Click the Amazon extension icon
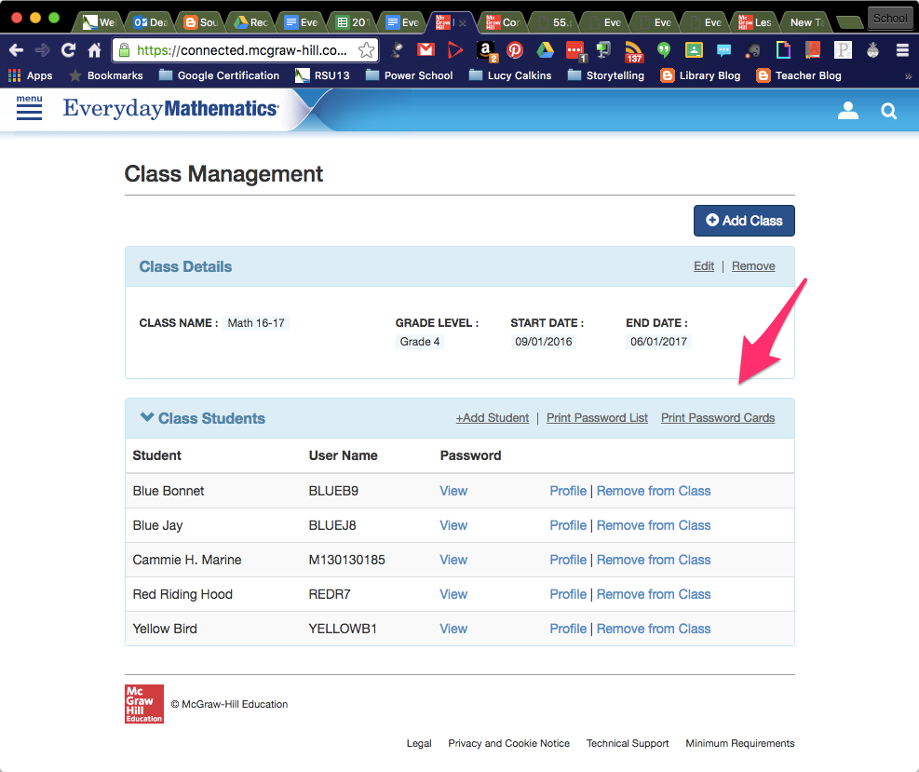Viewport: 919px width, 772px height. (x=486, y=51)
